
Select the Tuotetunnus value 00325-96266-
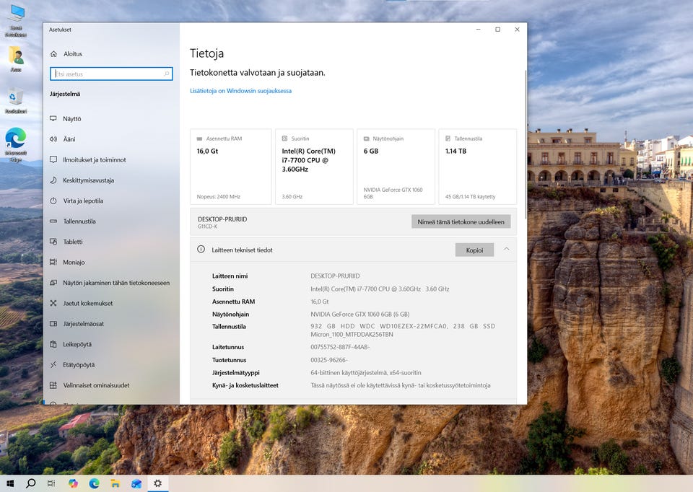(x=329, y=360)
